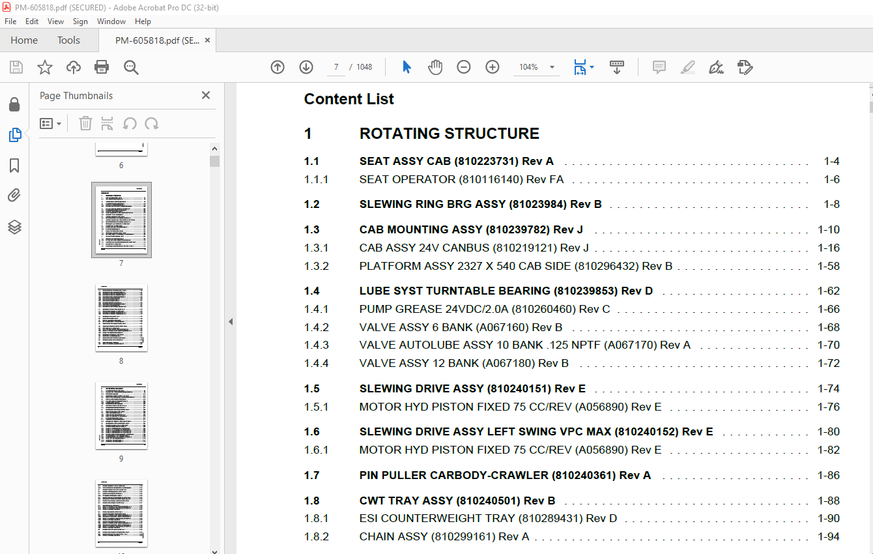This screenshot has width=873, height=554.
Task: Zoom out with the minus icon
Action: pyautogui.click(x=464, y=67)
